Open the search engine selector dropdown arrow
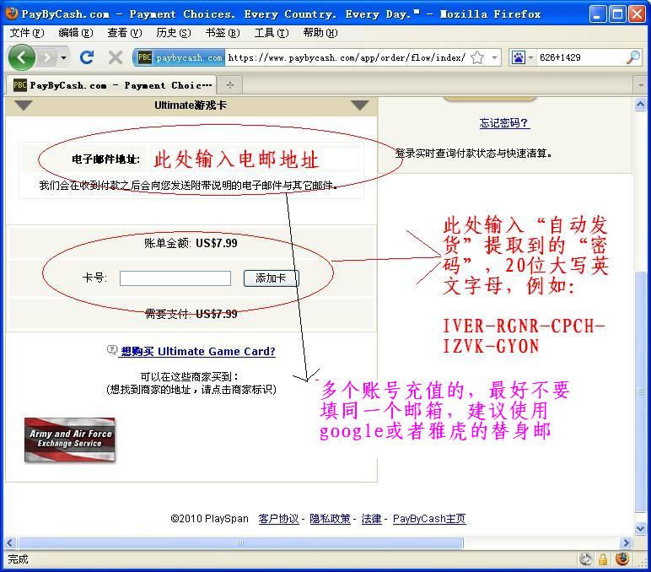 point(530,57)
